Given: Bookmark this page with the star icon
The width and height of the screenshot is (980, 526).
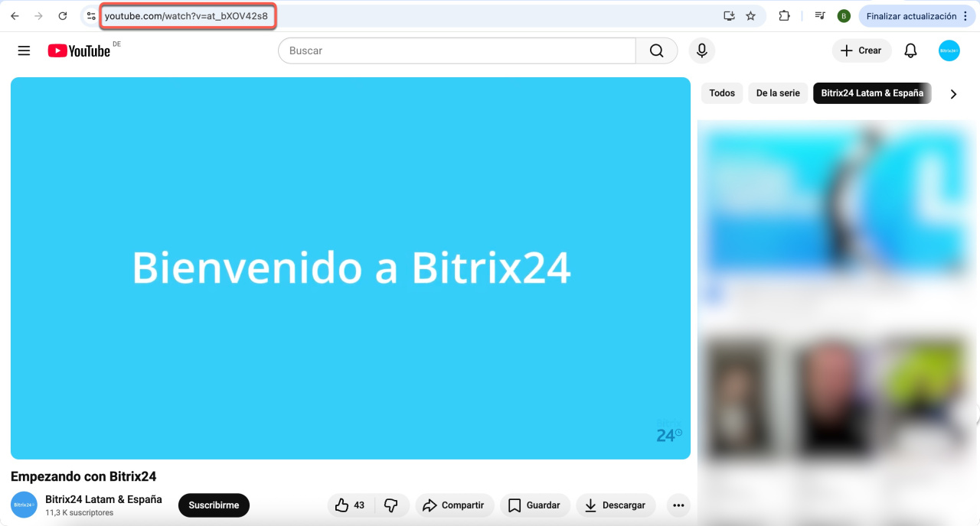Looking at the screenshot, I should [x=750, y=16].
